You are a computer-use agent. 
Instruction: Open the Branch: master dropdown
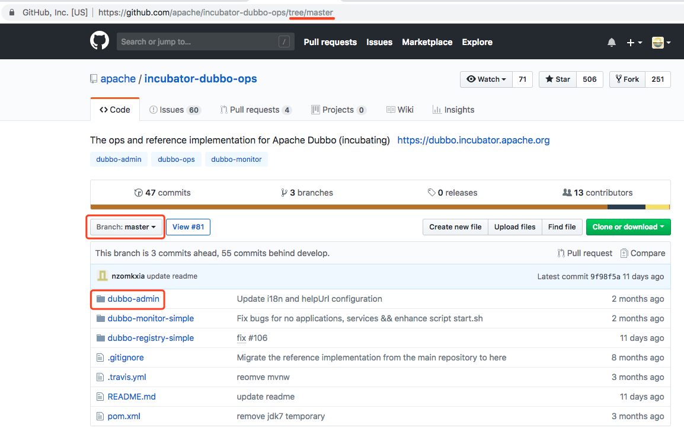[126, 227]
